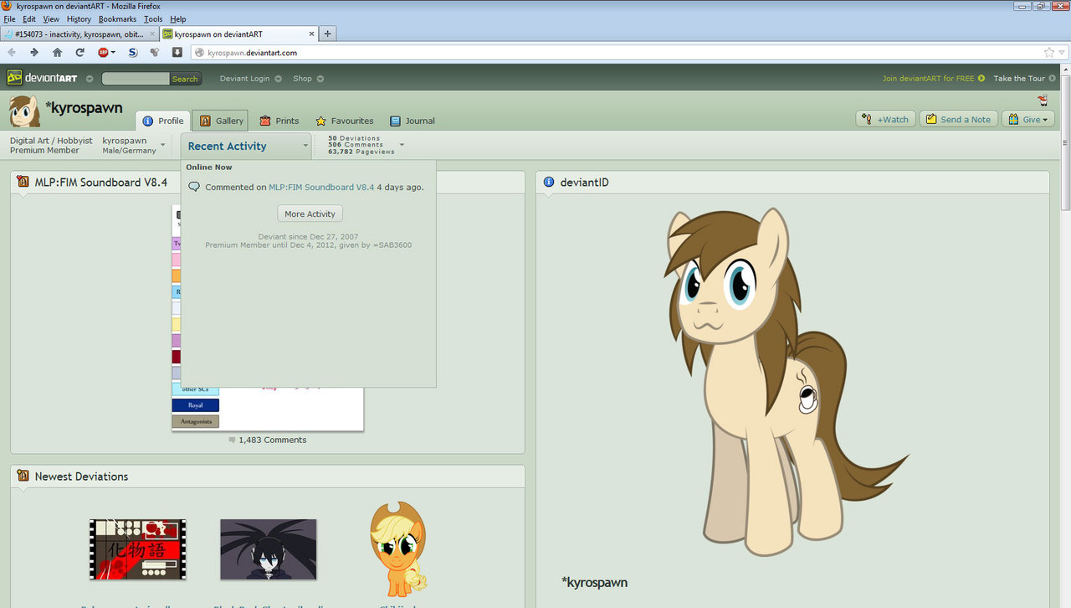Image resolution: width=1071 pixels, height=608 pixels.
Task: Open the History menu
Action: coord(79,18)
